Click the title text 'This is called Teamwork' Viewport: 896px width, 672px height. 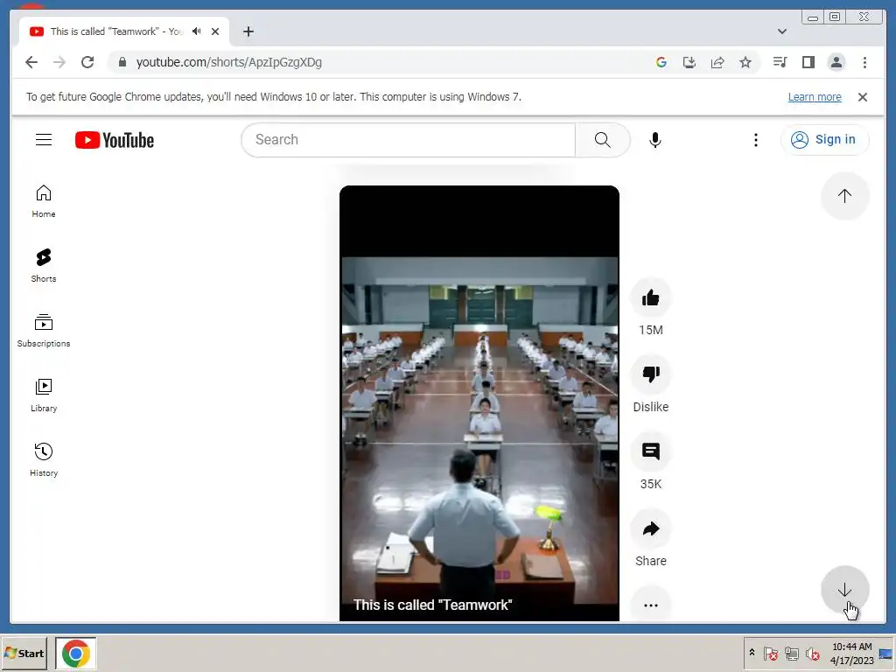pyautogui.click(x=432, y=605)
